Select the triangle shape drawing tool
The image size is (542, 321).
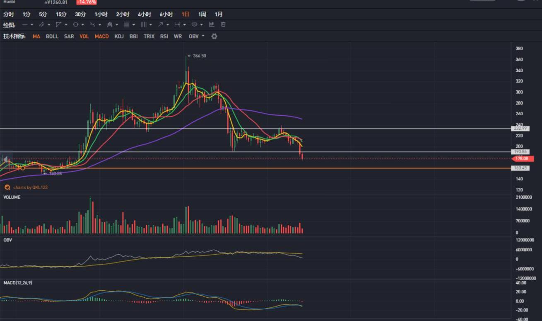pos(58,24)
